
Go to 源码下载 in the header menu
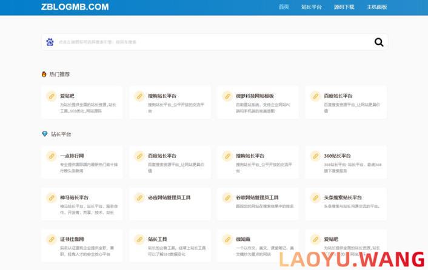click(344, 7)
